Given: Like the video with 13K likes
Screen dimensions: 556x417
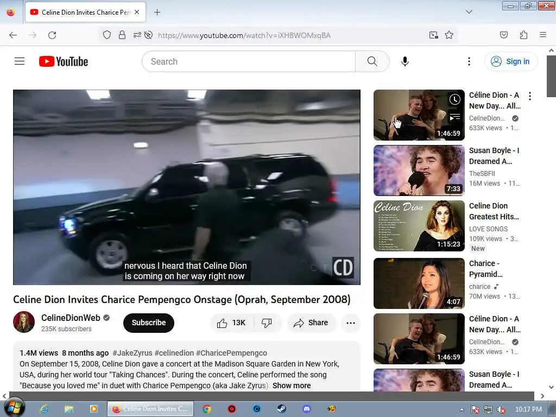Looking at the screenshot, I should pyautogui.click(x=232, y=323).
